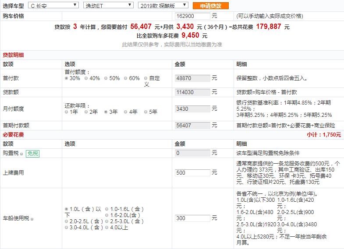Open the 逸动ET model dropdown
This screenshot has width=344, height=249.
(108, 5)
